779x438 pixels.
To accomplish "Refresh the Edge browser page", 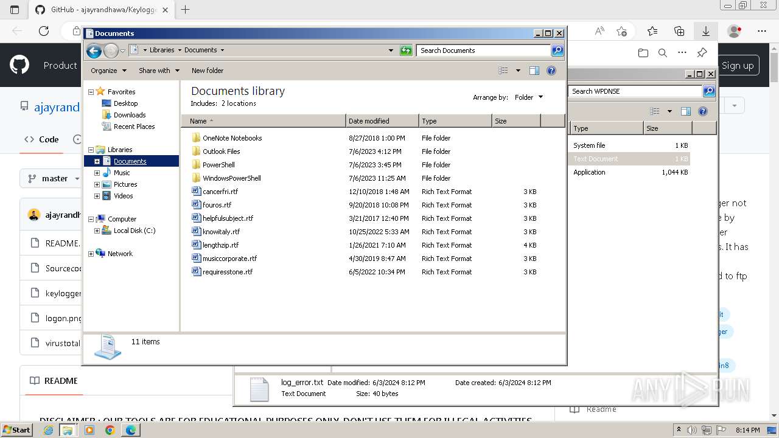I will tap(44, 31).
